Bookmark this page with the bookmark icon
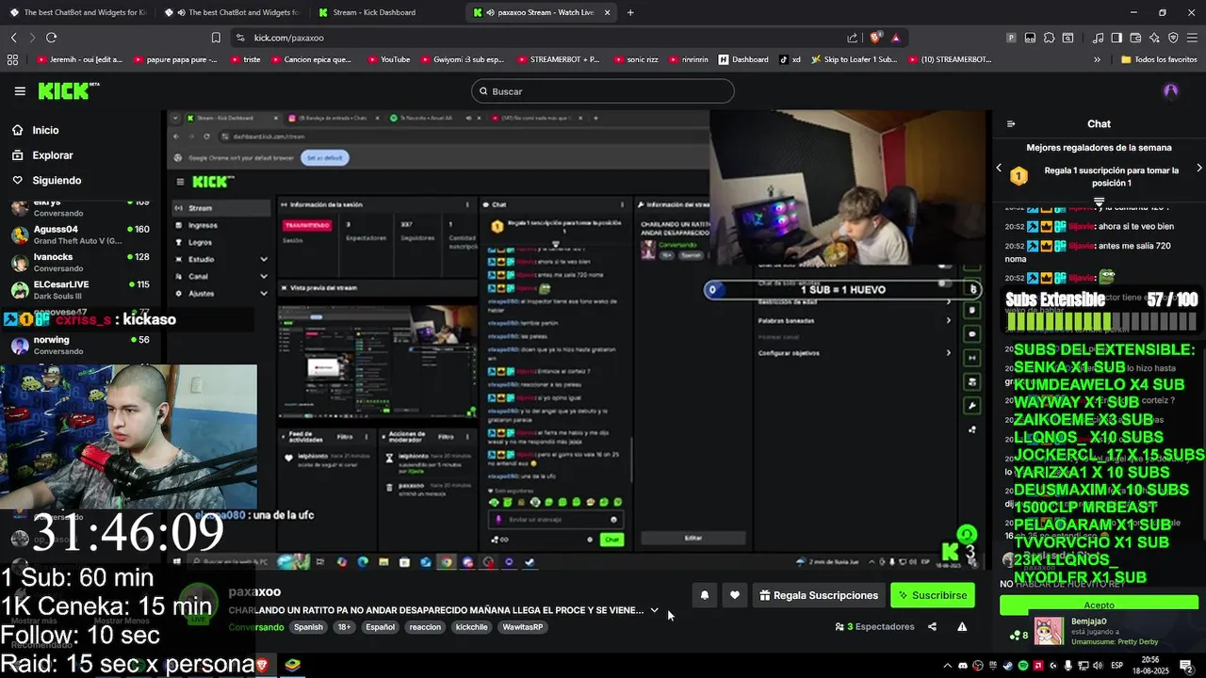Screen dimensions: 1206x678 tap(216, 38)
